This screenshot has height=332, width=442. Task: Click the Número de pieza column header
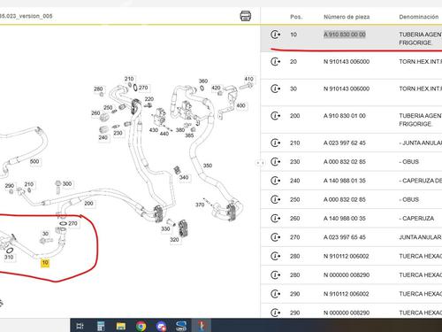click(347, 17)
